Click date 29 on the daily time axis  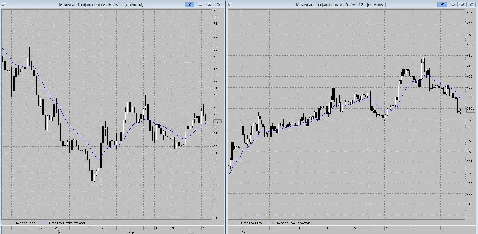pos(57,228)
